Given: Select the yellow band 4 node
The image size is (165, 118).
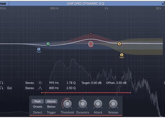Looking at the screenshot, I should pyautogui.click(x=119, y=44).
